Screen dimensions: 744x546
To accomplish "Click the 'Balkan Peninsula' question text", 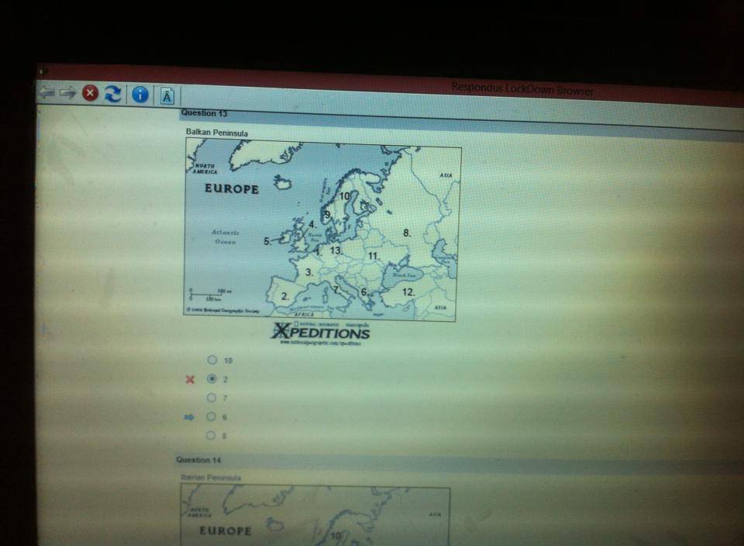I will [217, 133].
